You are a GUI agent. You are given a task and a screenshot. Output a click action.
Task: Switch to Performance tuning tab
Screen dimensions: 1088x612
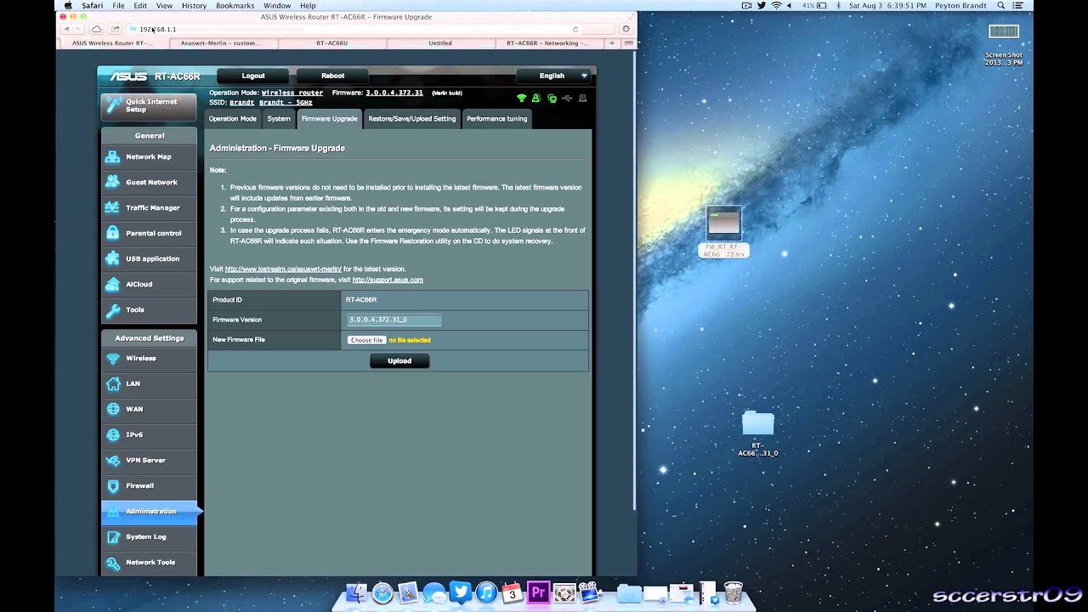[x=497, y=119]
